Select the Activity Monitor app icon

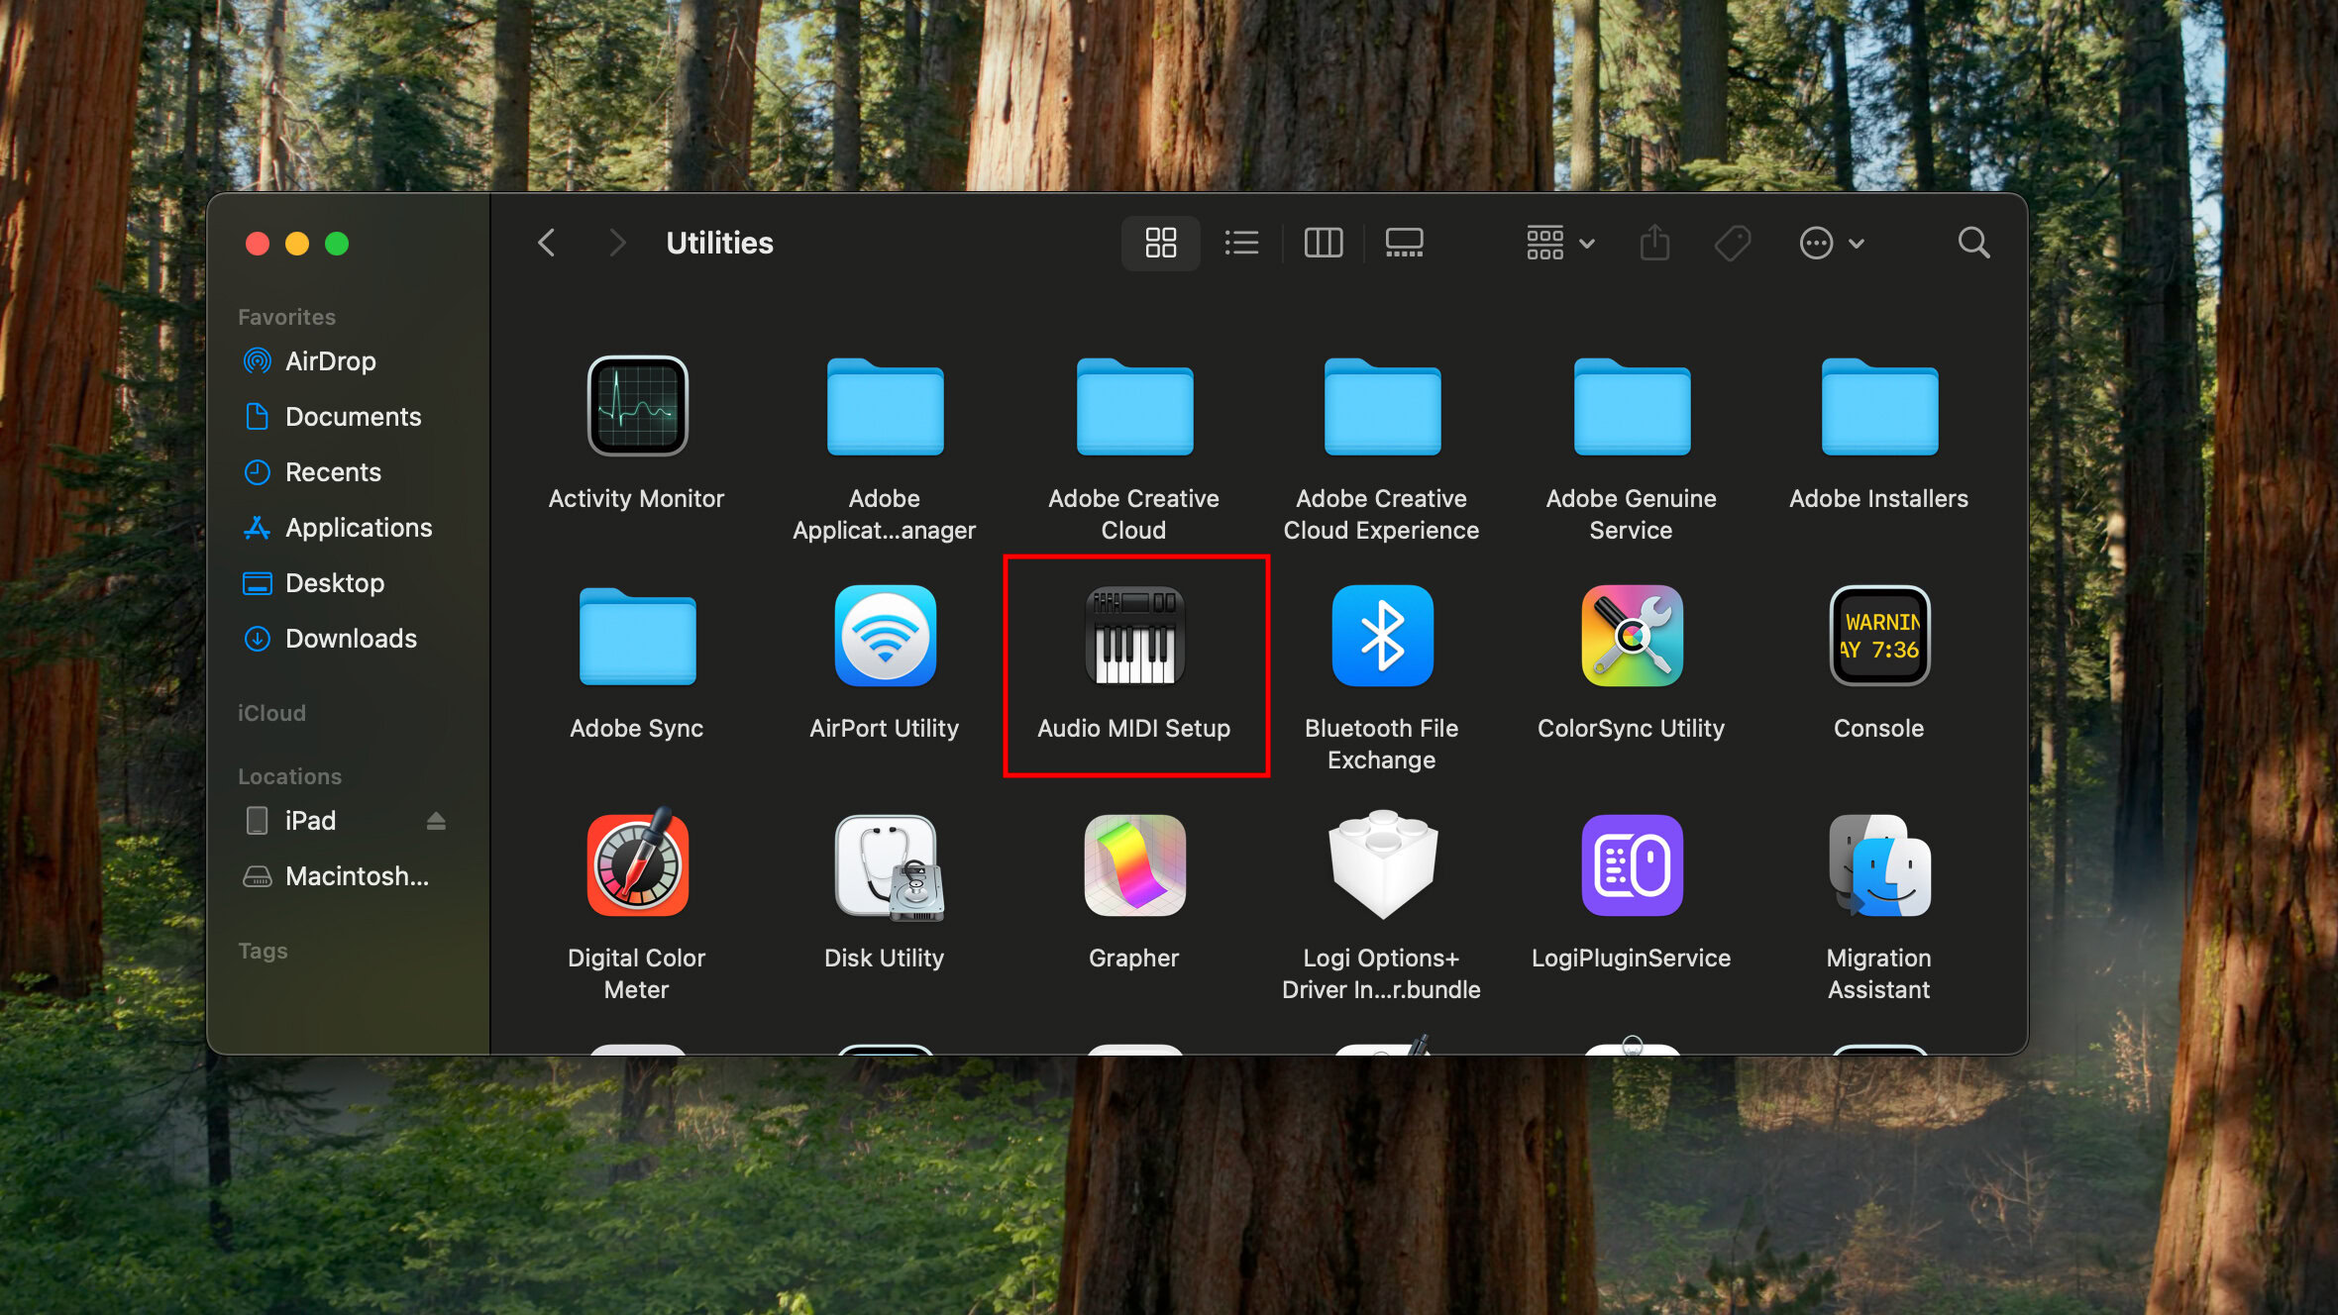(x=637, y=407)
